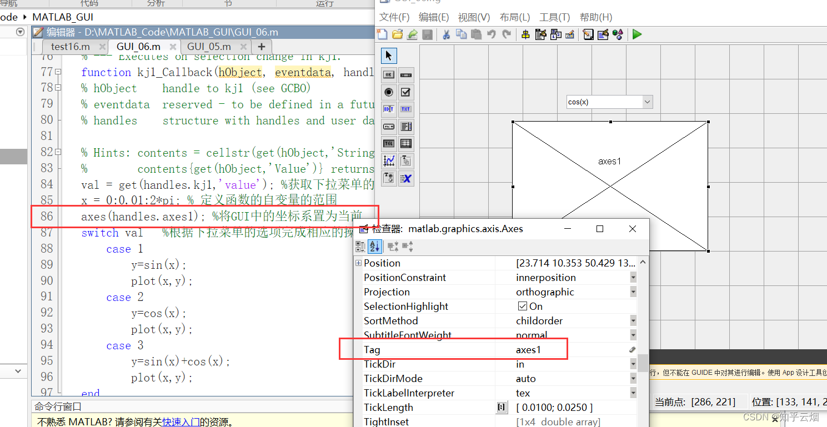Run the GUI with the green Run arrow
Screen dimensions: 827x427
click(636, 34)
